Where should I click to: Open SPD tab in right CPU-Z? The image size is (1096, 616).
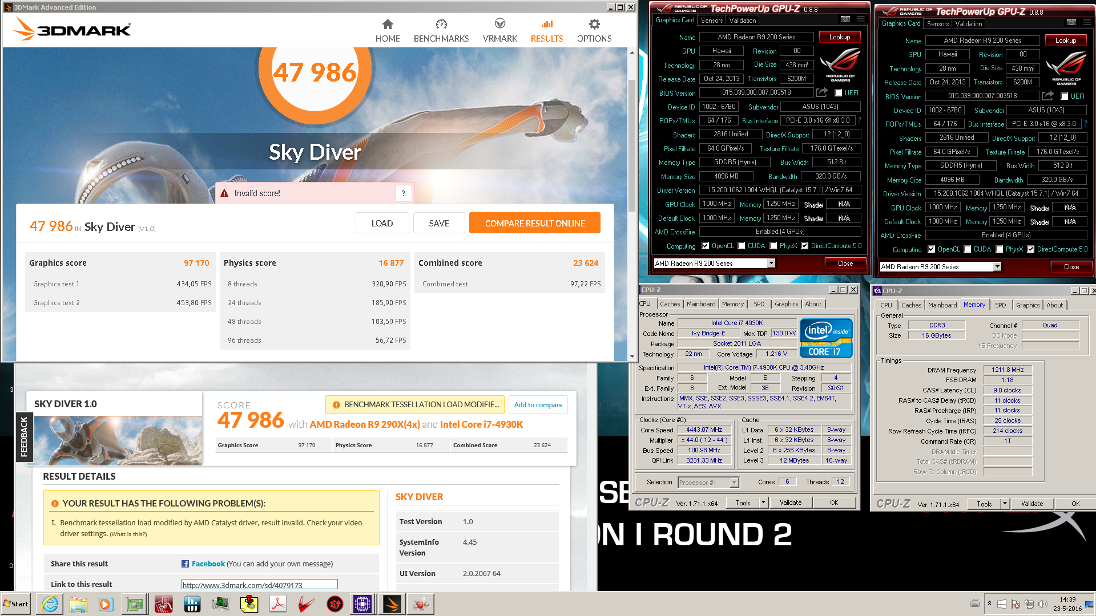coord(1000,305)
